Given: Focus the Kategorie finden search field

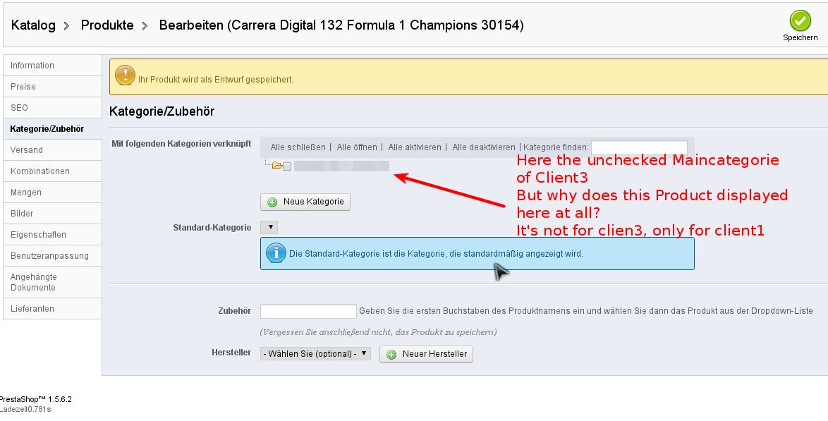Looking at the screenshot, I should pyautogui.click(x=639, y=147).
